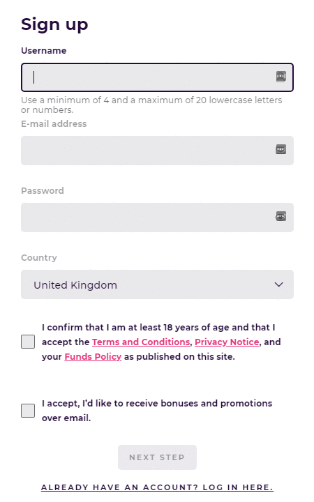Click the NEXT STEP button

157,457
